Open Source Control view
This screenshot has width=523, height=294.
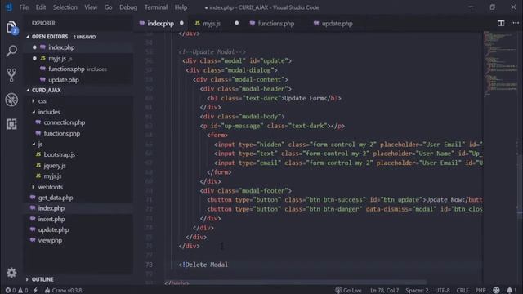click(11, 75)
